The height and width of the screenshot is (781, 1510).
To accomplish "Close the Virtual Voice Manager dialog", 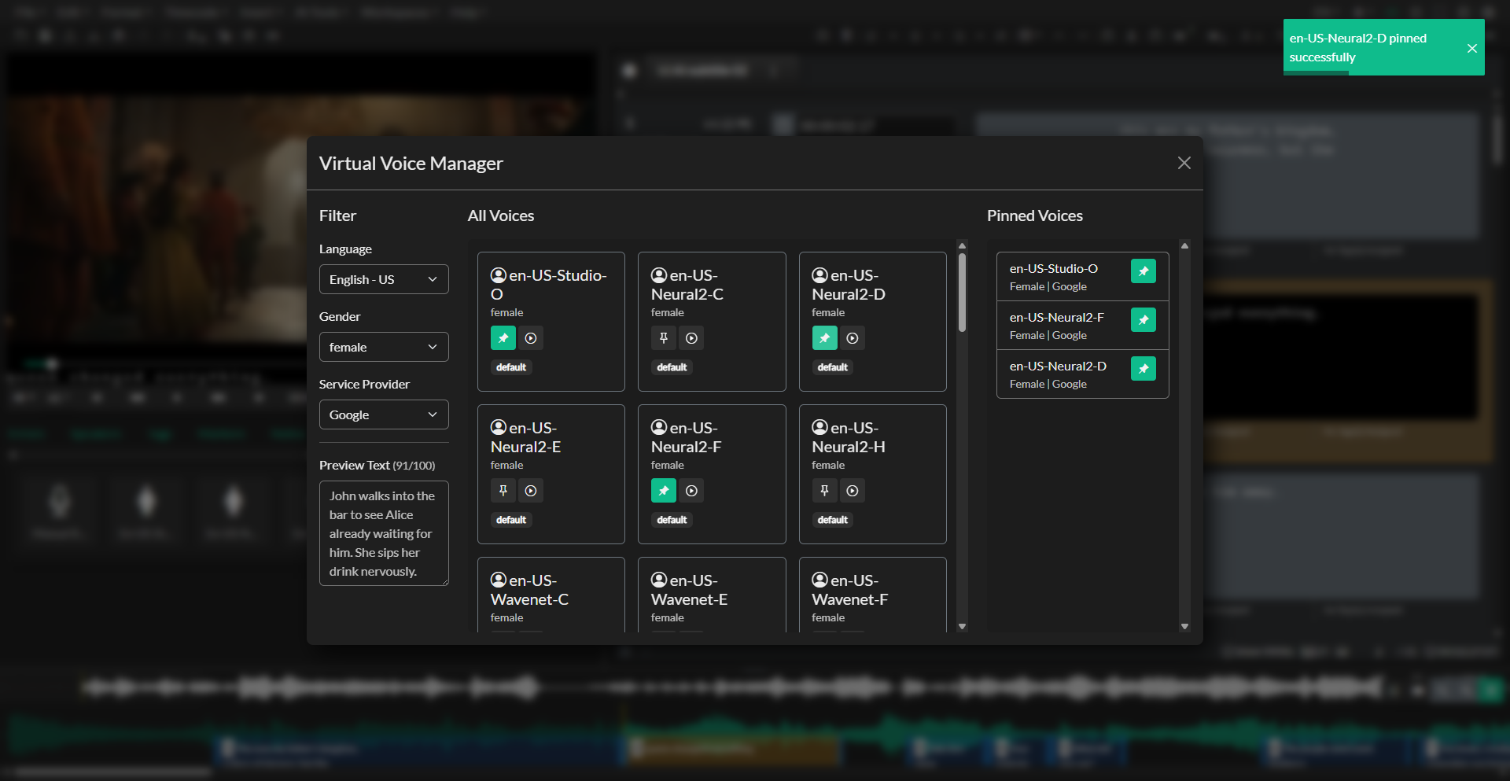I will (1184, 163).
